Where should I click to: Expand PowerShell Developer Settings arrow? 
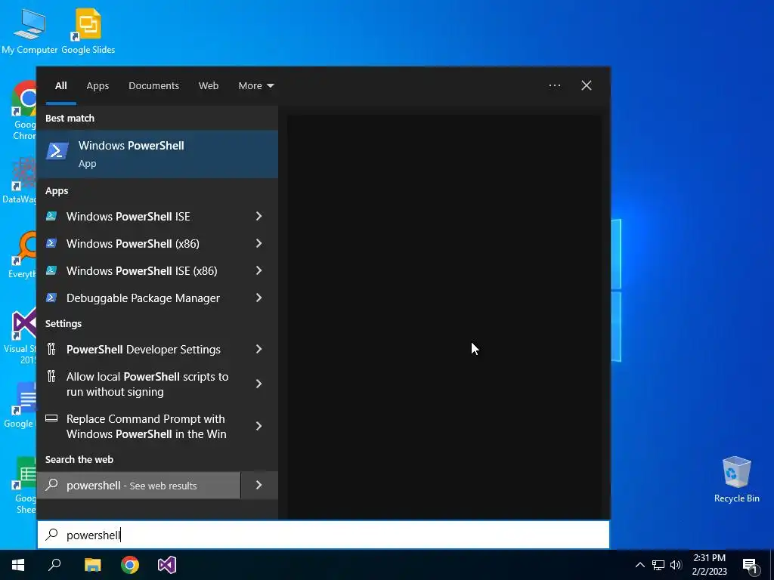pos(259,349)
